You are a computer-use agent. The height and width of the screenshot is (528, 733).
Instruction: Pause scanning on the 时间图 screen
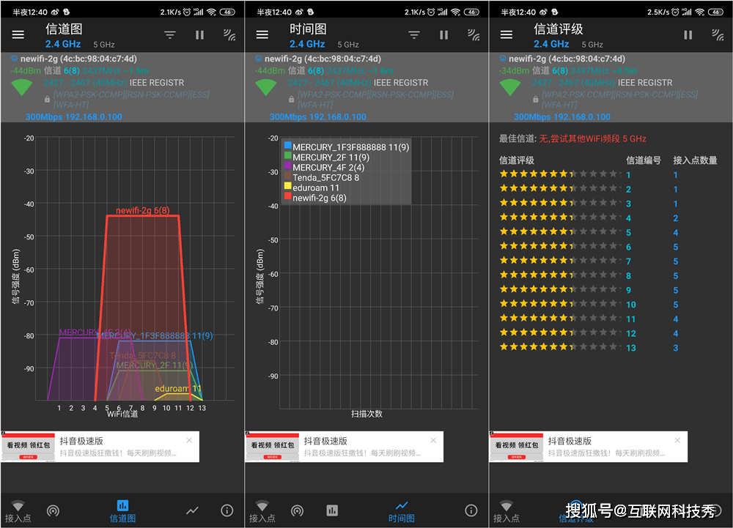point(443,35)
